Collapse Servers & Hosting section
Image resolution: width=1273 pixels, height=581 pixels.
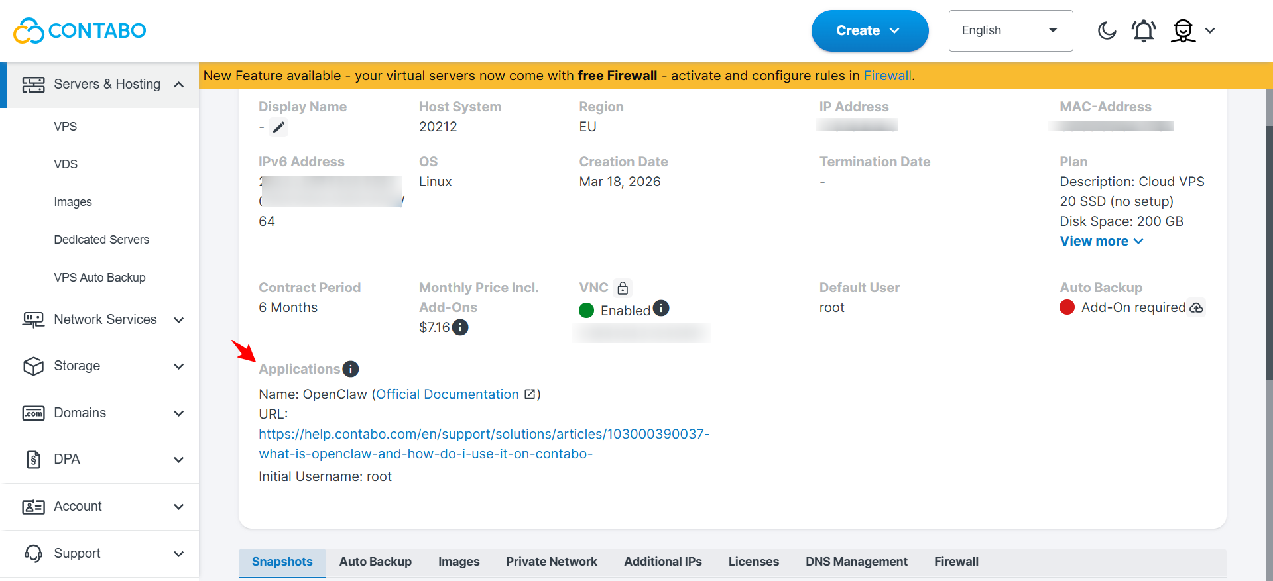[179, 85]
